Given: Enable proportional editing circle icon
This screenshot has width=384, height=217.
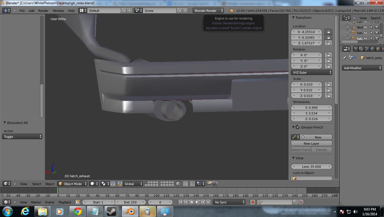Looking at the screenshot, I should 186,184.
